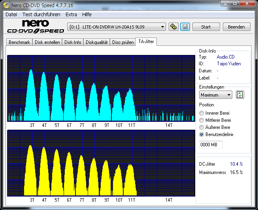Switch to the Disc prüfen tab
This screenshot has height=210, width=258.
[x=123, y=42]
